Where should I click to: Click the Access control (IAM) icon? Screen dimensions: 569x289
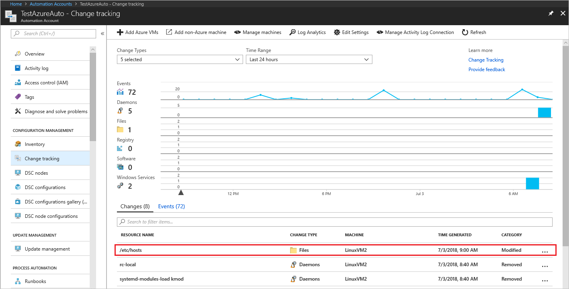click(18, 82)
